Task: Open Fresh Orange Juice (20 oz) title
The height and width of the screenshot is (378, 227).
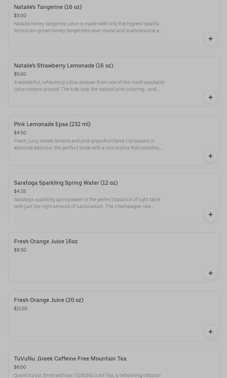Action: [49, 300]
